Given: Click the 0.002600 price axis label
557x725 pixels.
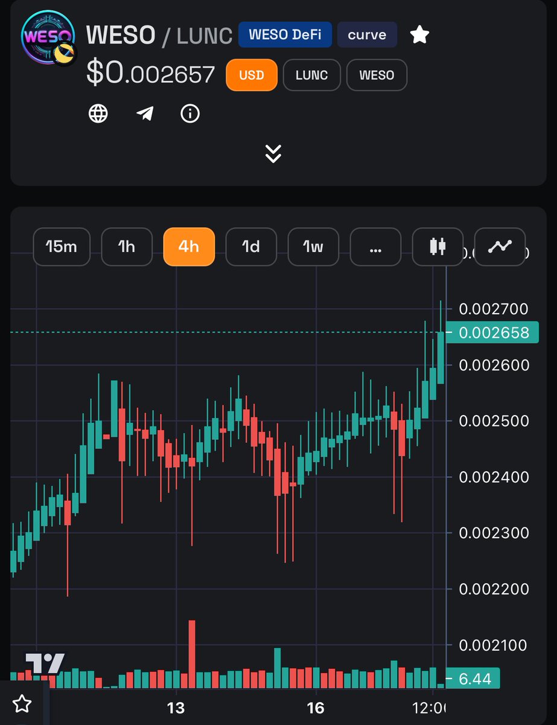Looking at the screenshot, I should [x=494, y=365].
